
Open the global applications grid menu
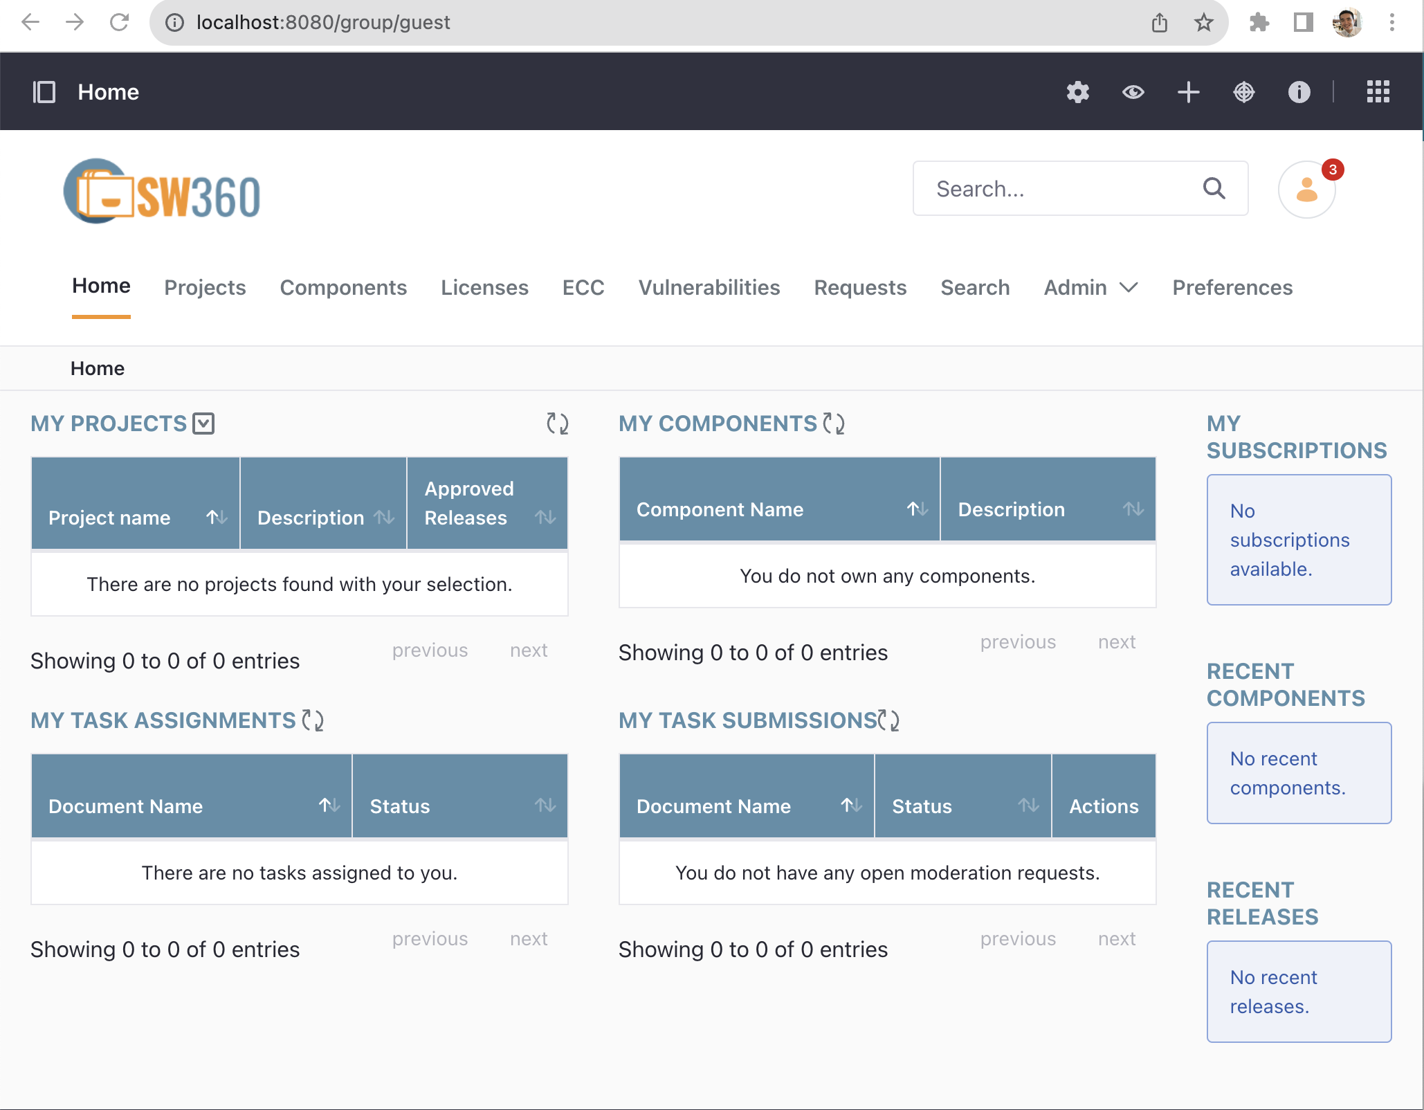(1378, 92)
